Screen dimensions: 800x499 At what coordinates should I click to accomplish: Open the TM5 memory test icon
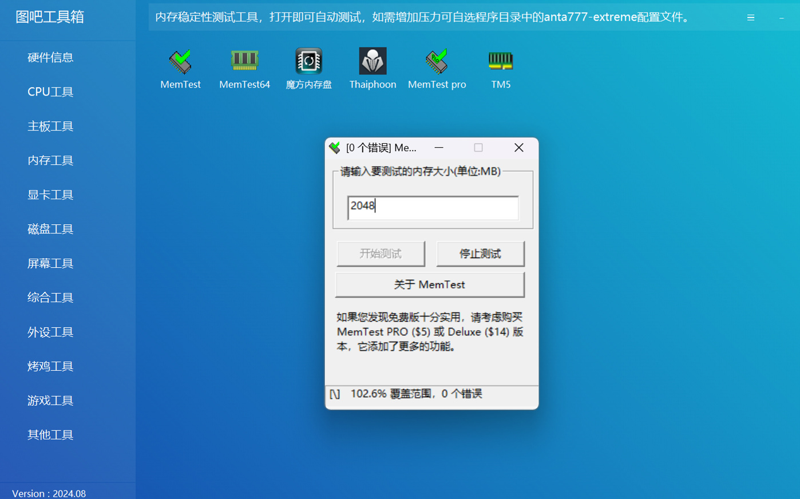point(501,62)
